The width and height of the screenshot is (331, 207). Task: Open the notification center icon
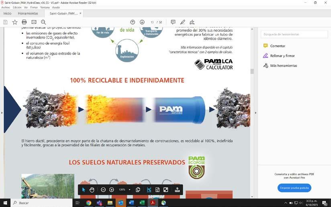pyautogui.click(x=325, y=203)
